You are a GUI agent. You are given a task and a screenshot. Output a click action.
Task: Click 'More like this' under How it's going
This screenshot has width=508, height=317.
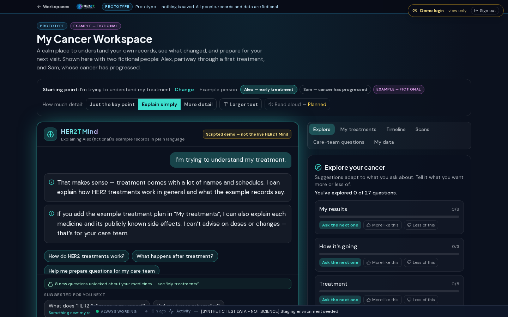click(382, 262)
